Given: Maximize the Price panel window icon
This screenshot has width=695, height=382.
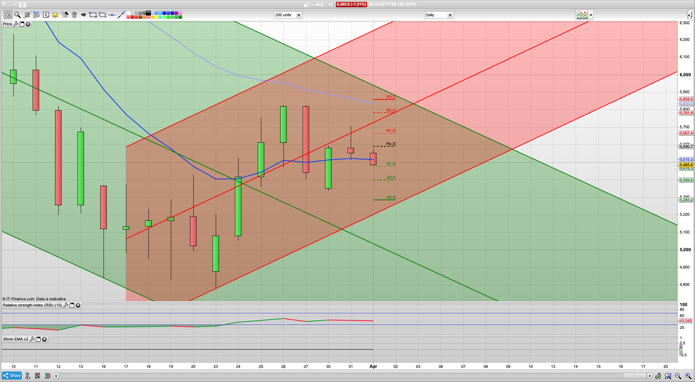Looking at the screenshot, I should [x=22, y=24].
